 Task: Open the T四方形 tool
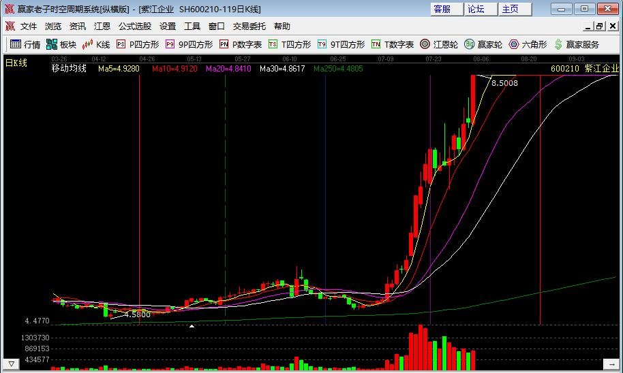[x=290, y=44]
